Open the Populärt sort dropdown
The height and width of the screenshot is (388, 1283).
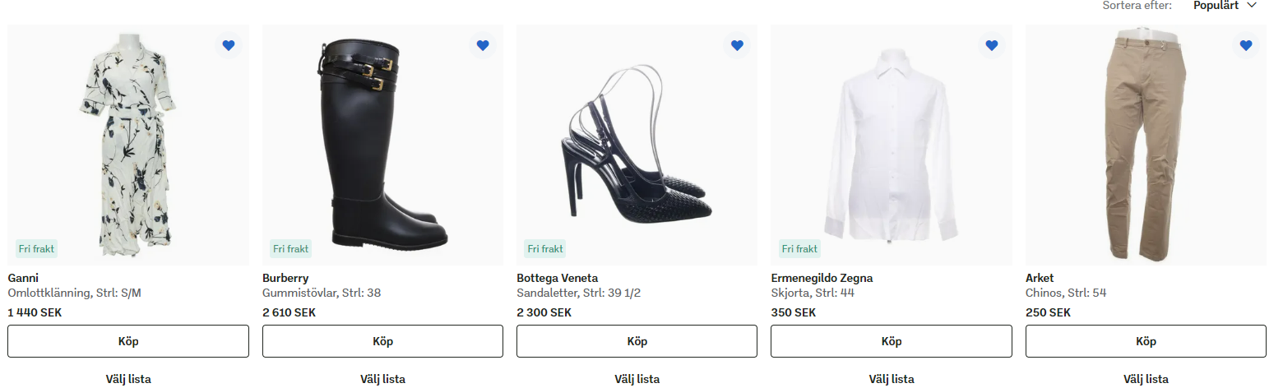point(1225,6)
